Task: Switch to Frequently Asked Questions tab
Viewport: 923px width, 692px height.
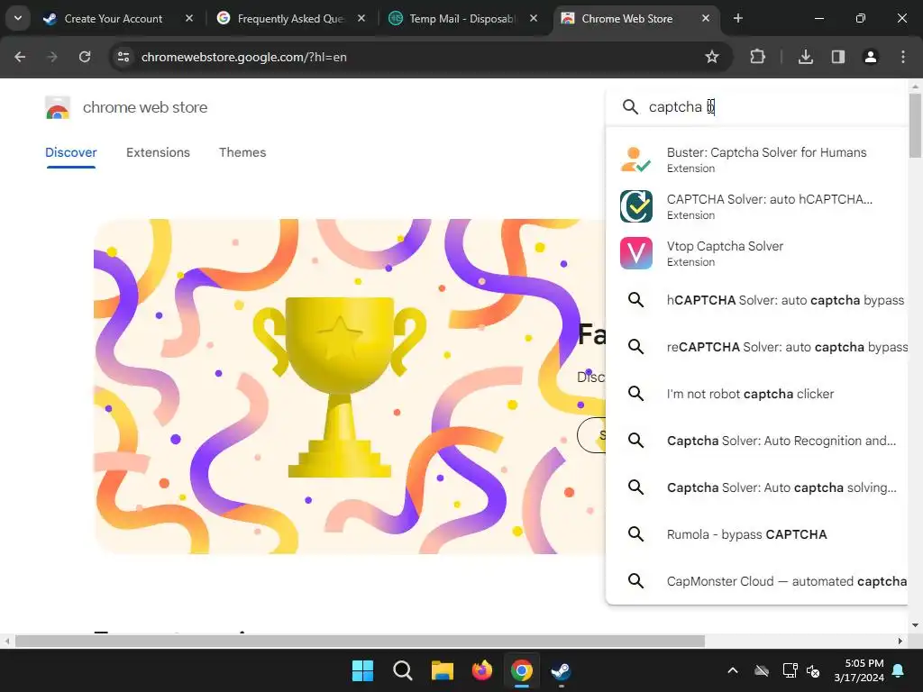Action: (291, 19)
